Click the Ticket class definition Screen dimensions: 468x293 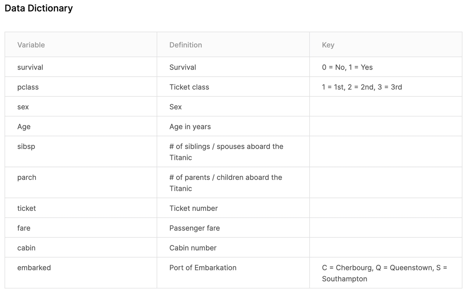tap(189, 87)
